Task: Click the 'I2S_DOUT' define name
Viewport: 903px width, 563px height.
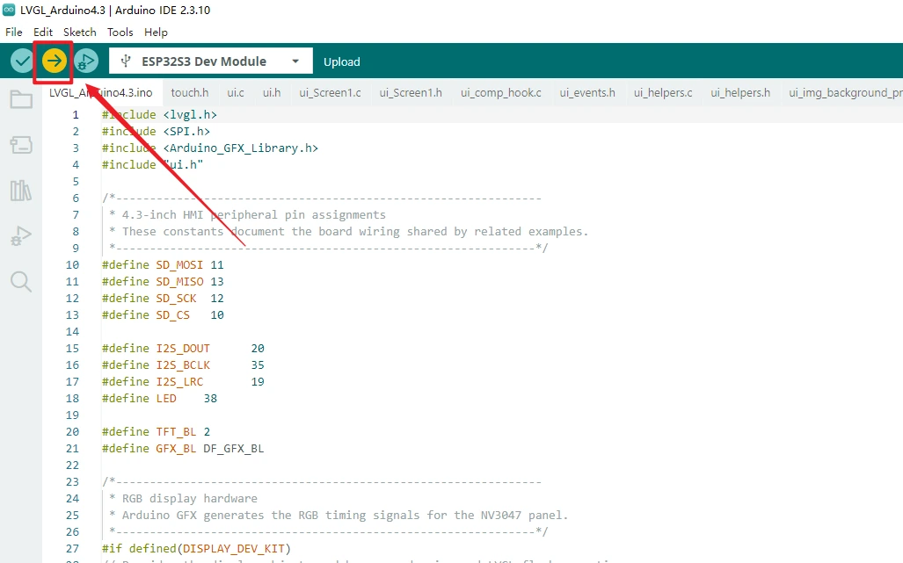Action: 183,349
